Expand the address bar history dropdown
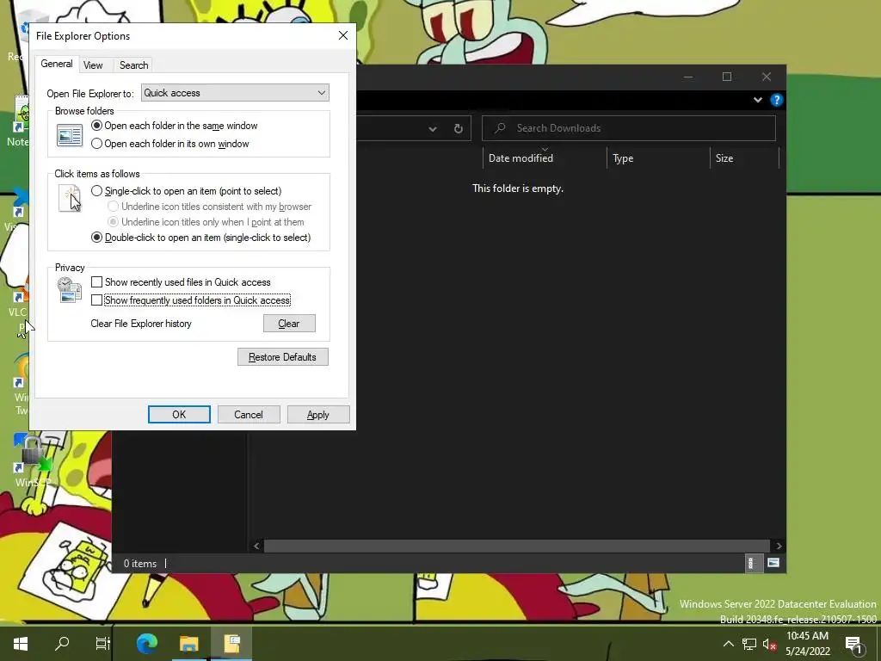 [433, 129]
